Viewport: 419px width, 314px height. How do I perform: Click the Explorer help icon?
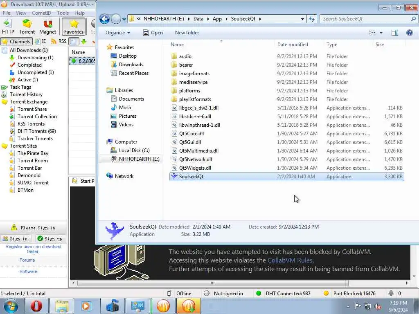point(409,33)
